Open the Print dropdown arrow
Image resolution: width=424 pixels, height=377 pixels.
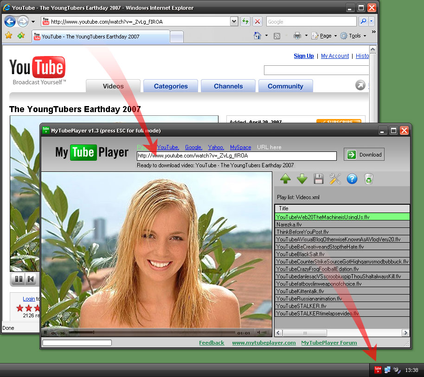tap(306, 36)
